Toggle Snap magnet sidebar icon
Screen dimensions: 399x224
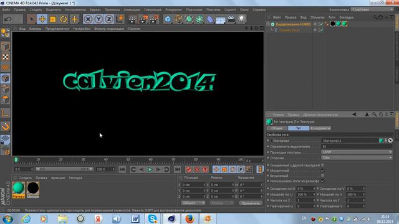click(x=6, y=126)
